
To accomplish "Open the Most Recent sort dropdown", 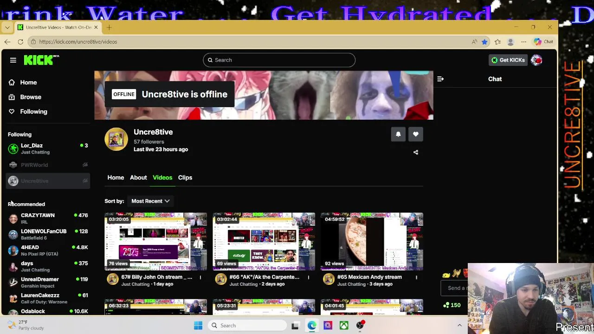I will (150, 201).
